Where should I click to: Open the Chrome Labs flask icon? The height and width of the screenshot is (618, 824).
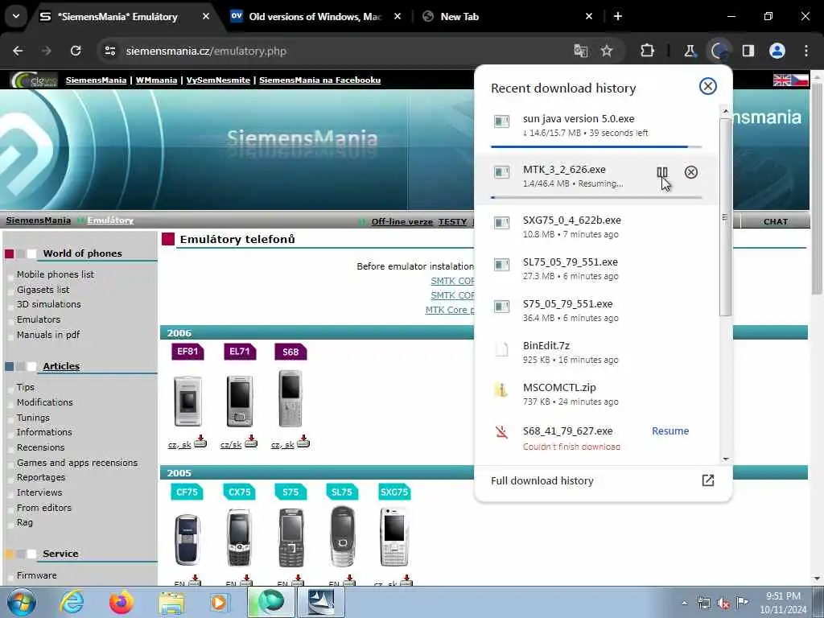pos(690,51)
